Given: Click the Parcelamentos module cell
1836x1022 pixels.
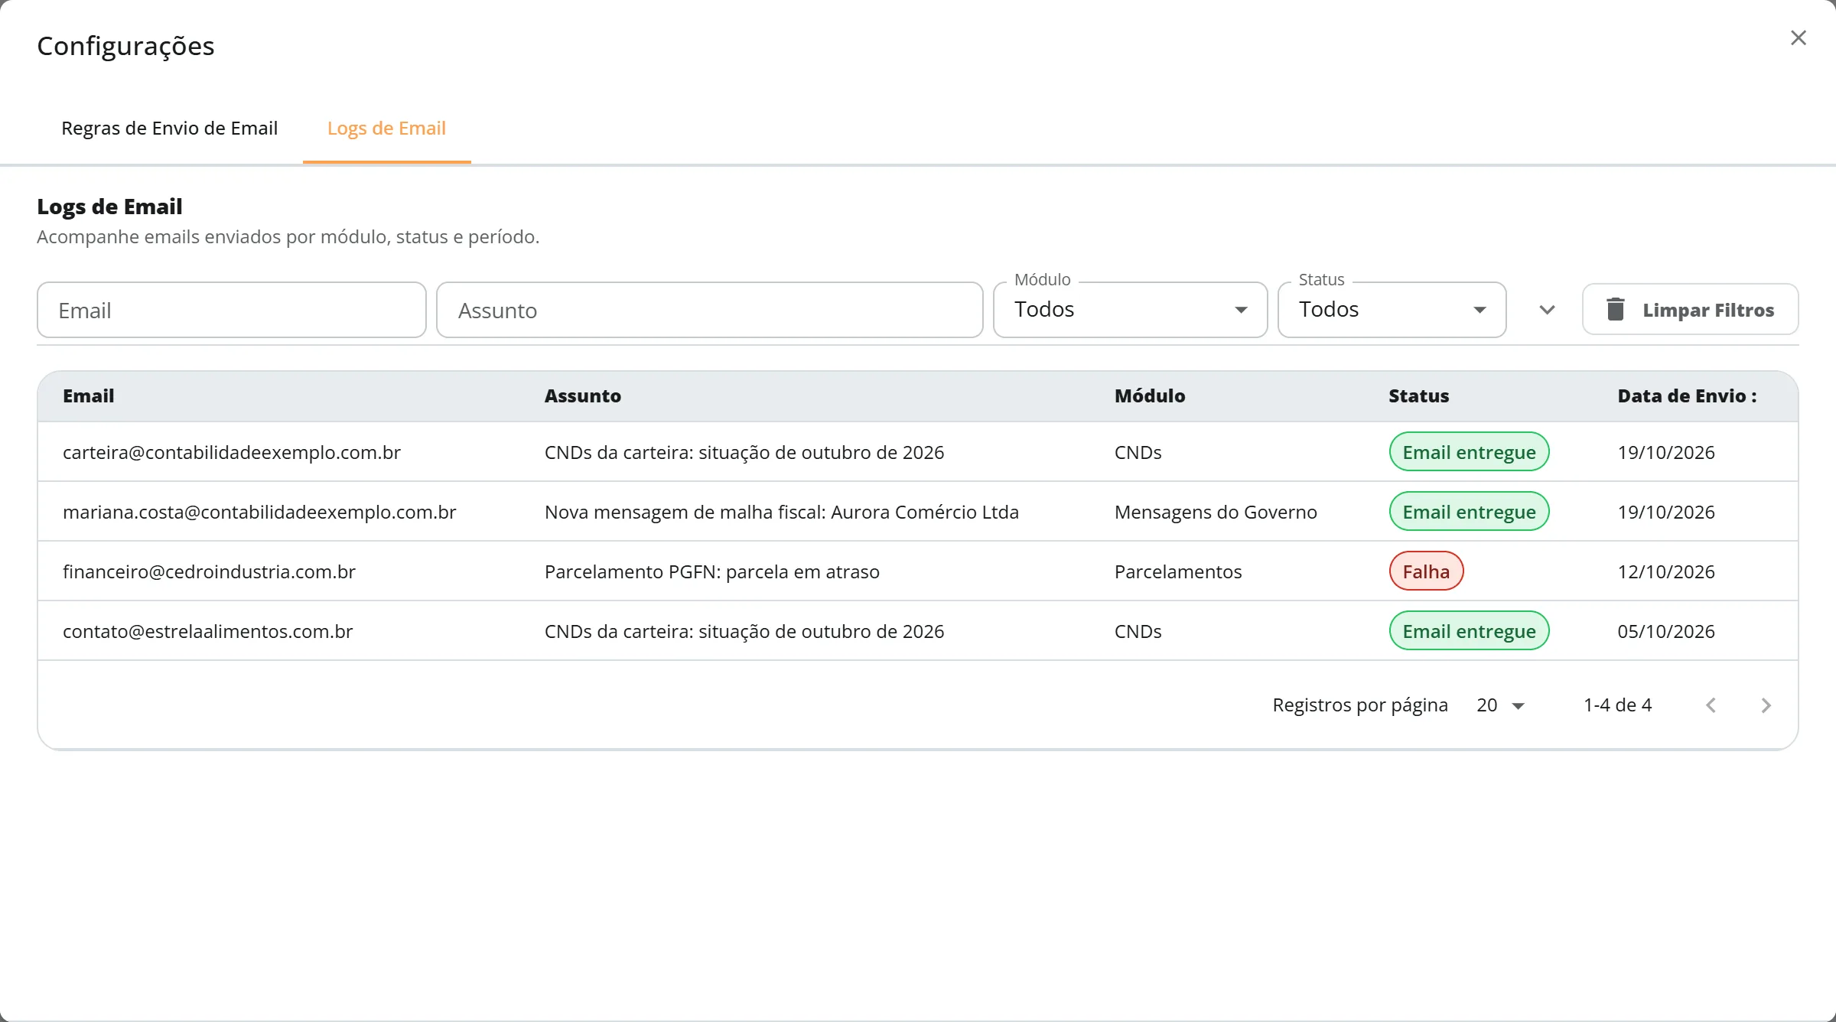Looking at the screenshot, I should point(1178,571).
